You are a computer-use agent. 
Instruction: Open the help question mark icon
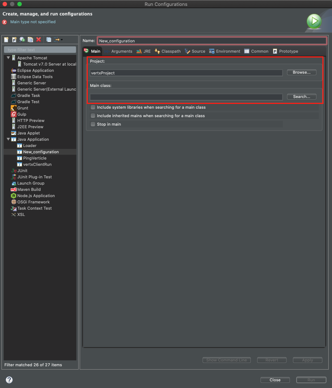(9, 380)
